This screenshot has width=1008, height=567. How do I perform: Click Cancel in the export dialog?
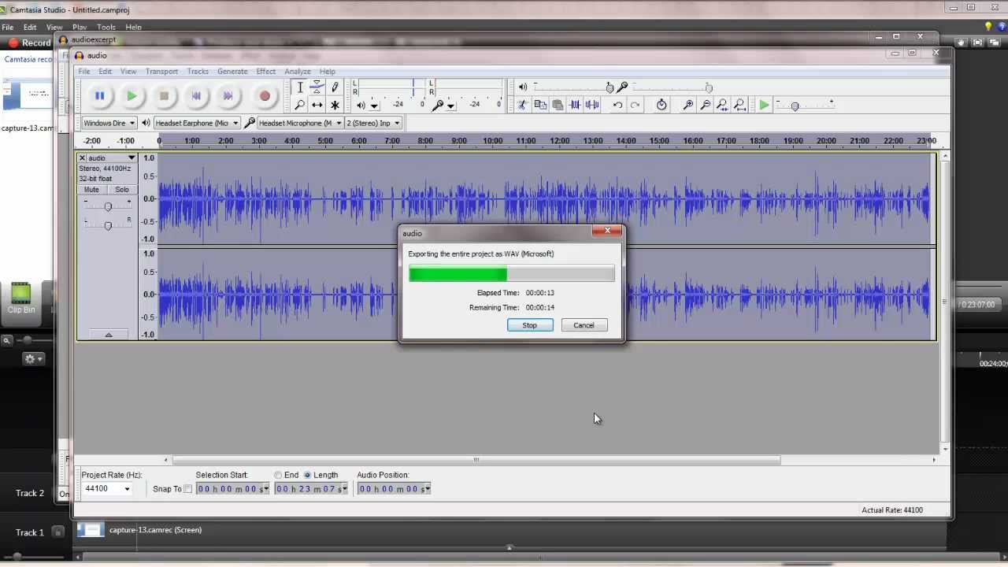(584, 325)
